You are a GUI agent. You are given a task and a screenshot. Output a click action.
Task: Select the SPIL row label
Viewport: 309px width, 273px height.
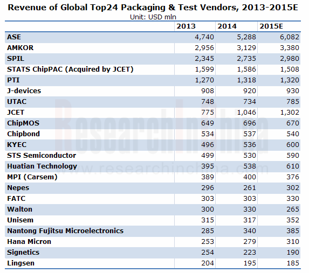[16, 59]
